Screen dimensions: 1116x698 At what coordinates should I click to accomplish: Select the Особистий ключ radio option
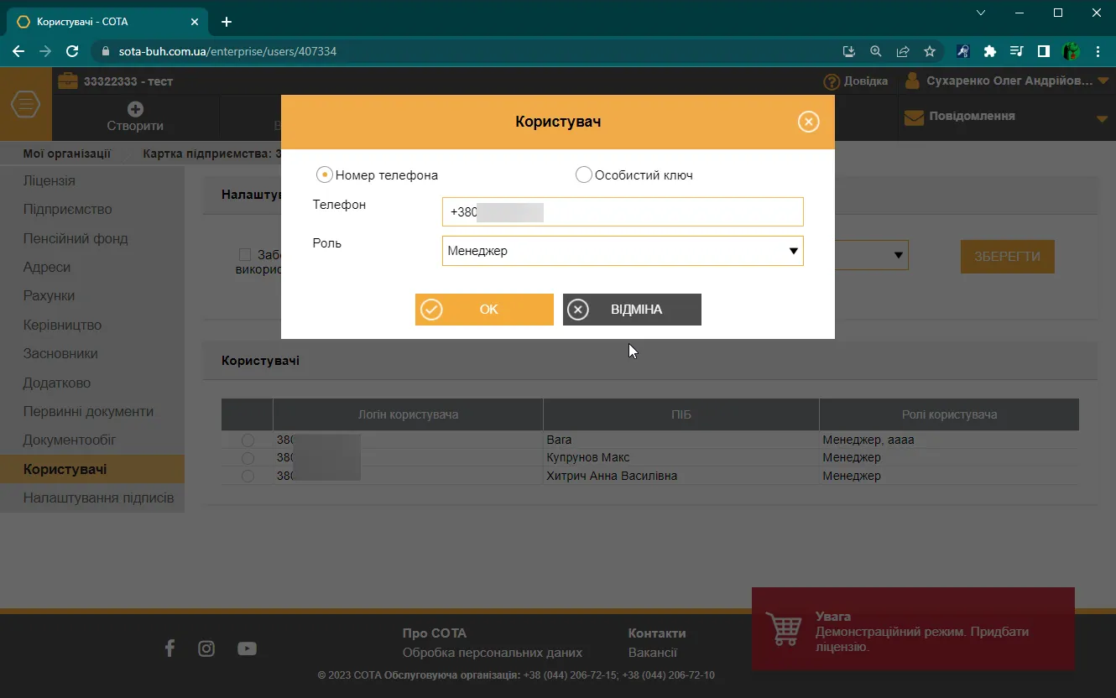(583, 174)
